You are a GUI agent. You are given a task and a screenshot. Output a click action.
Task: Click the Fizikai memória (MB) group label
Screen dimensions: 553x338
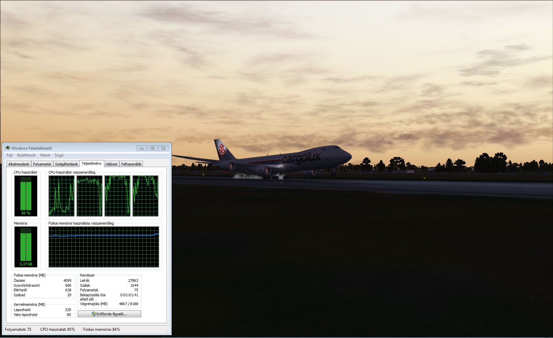pos(30,275)
